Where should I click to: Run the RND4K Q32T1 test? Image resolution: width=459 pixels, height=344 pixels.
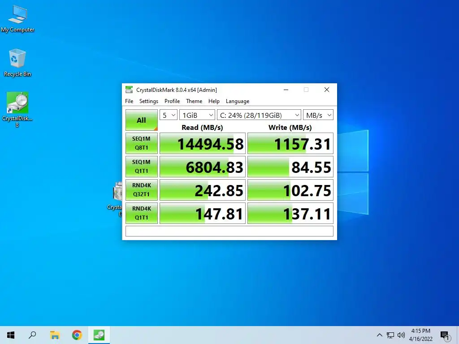(x=141, y=190)
